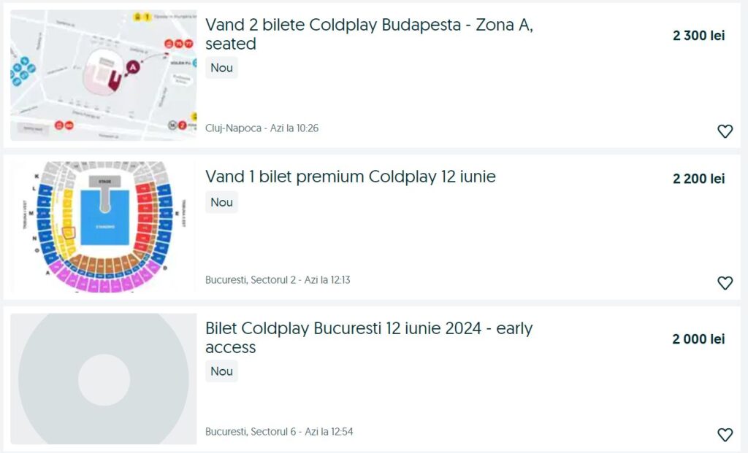Click the "Nou" label on the early access listing

tap(221, 371)
